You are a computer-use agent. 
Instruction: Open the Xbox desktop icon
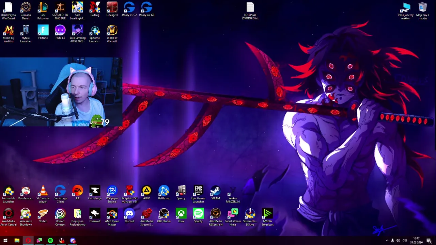[x=181, y=215]
